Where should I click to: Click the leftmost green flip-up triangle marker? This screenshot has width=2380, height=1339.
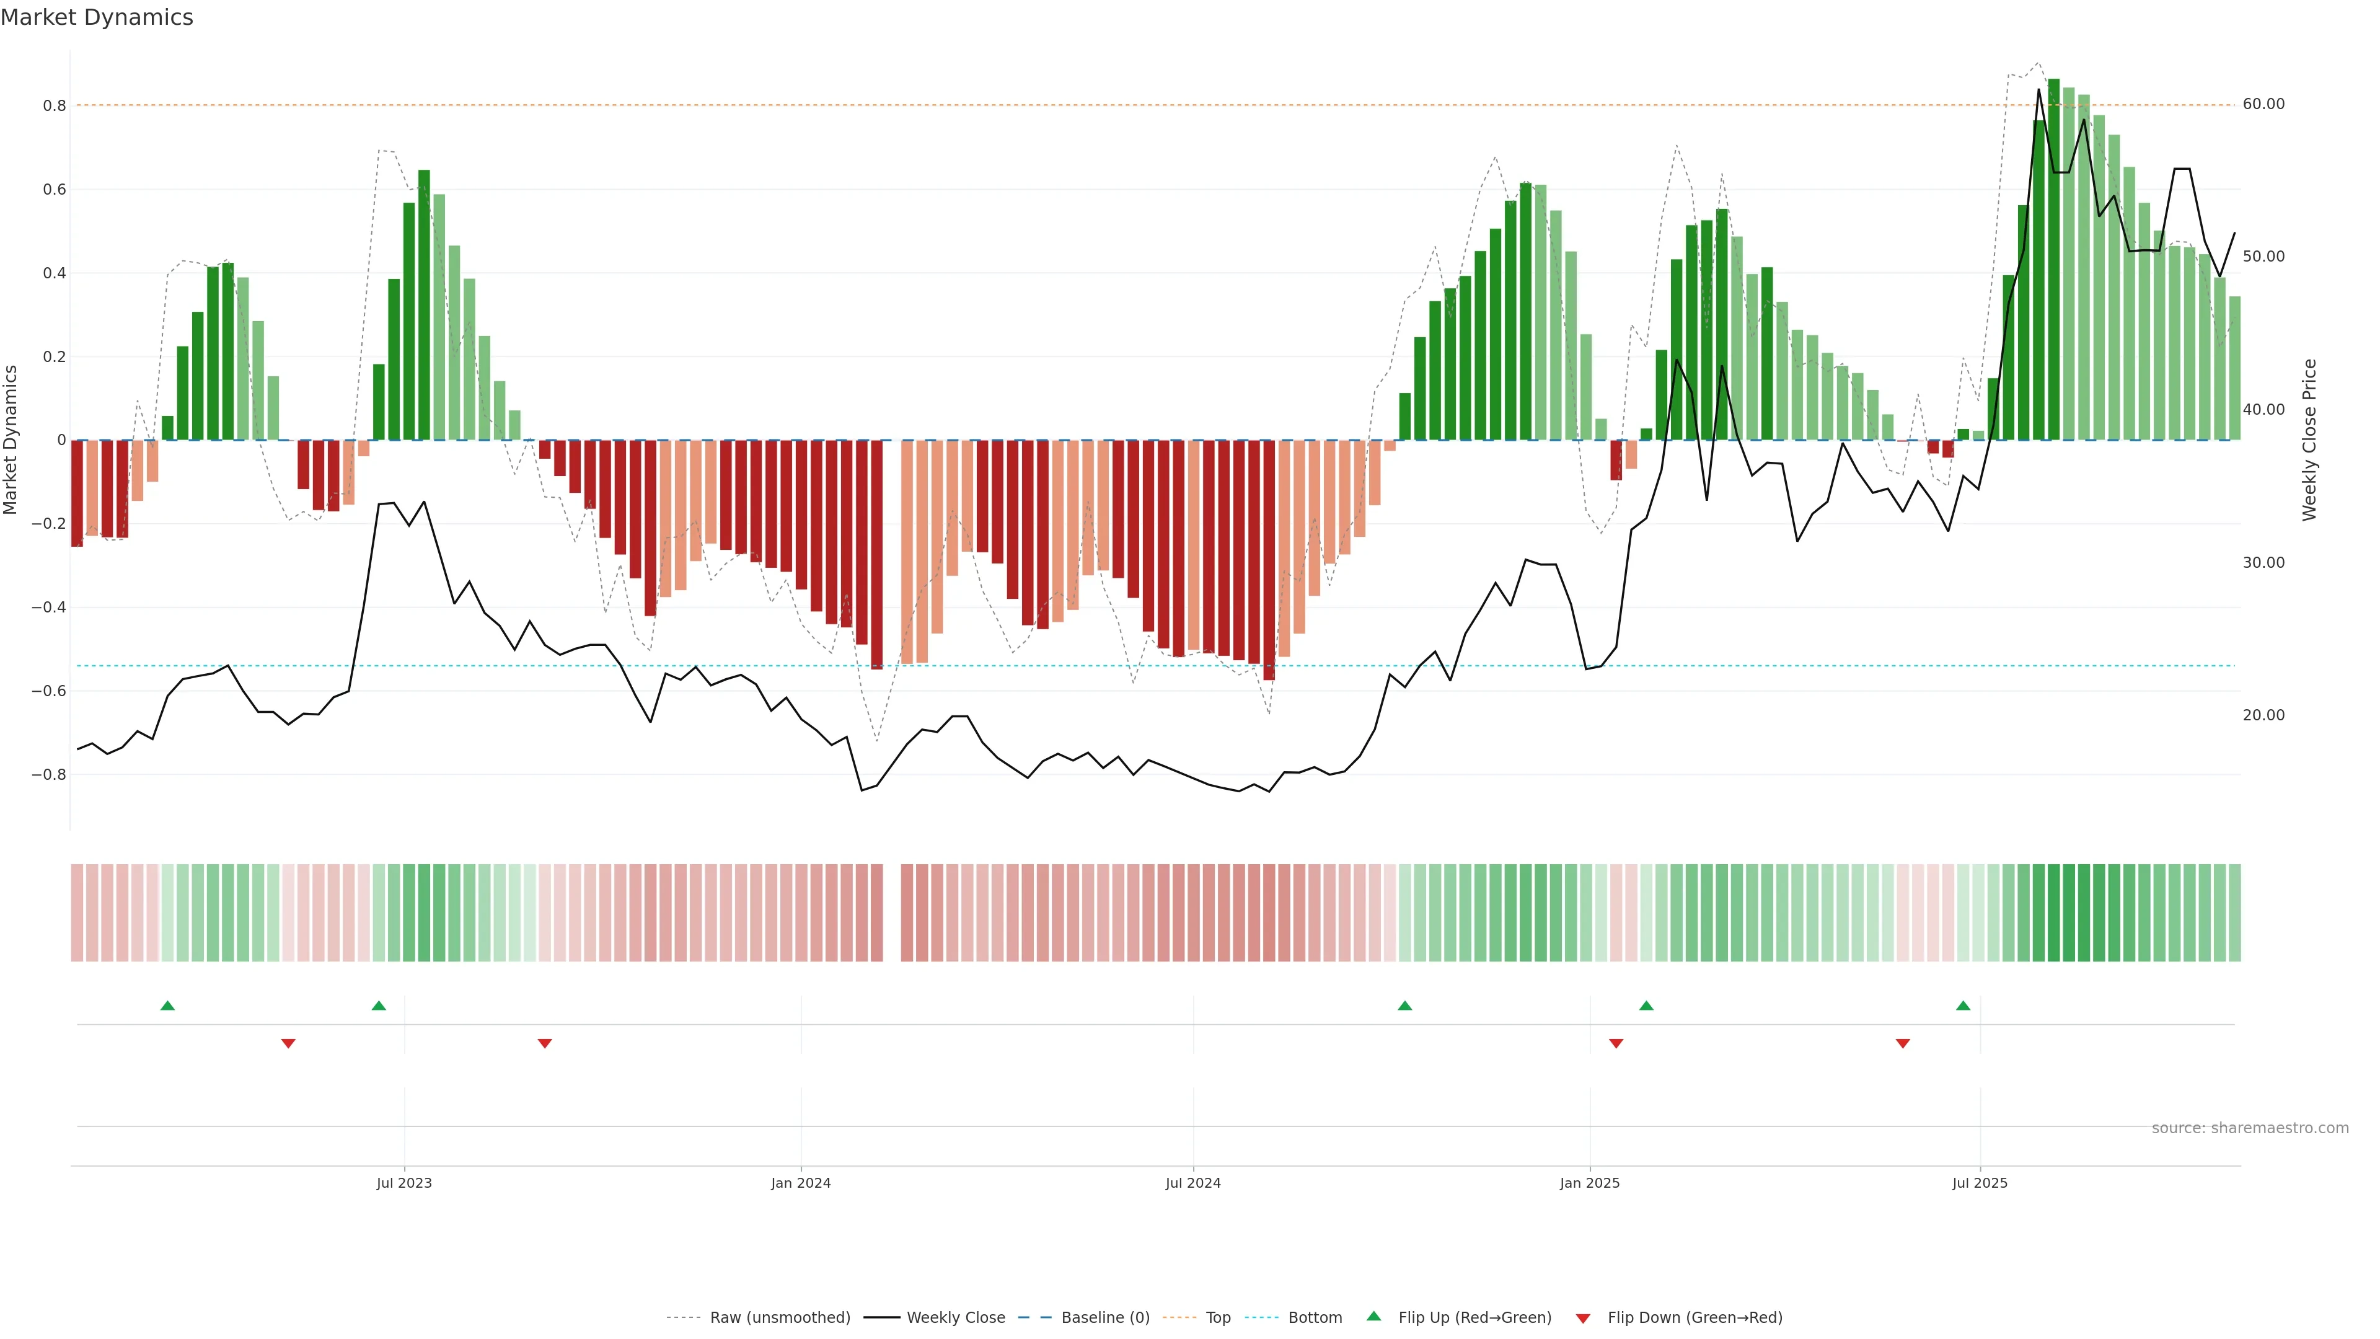[x=167, y=1005]
